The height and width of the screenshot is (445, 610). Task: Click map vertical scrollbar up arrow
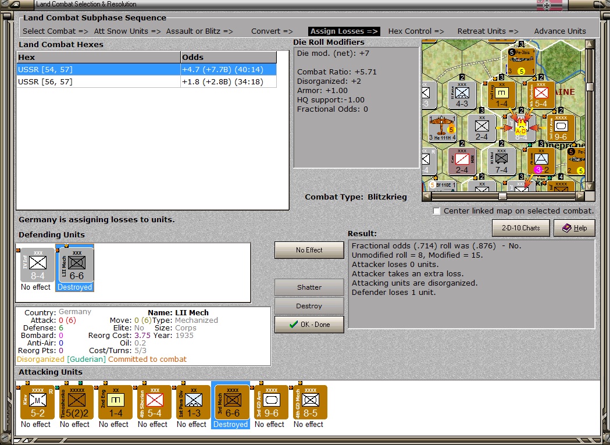click(x=590, y=44)
